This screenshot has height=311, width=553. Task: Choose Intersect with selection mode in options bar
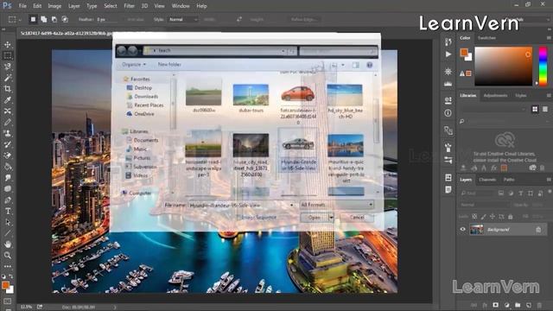click(x=65, y=19)
